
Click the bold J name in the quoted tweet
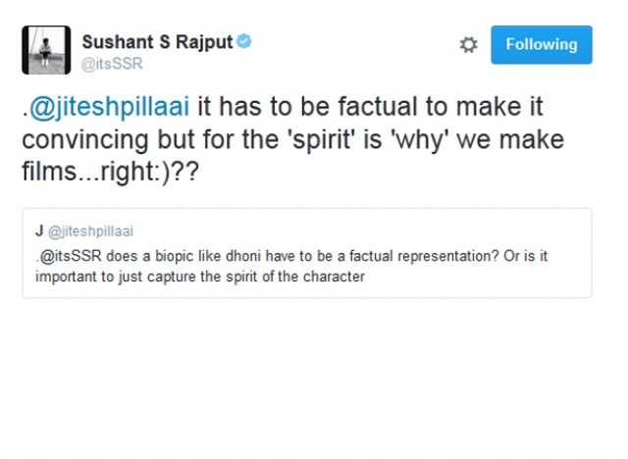click(x=38, y=230)
